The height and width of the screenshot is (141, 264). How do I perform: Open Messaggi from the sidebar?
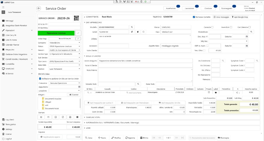tap(9, 21)
